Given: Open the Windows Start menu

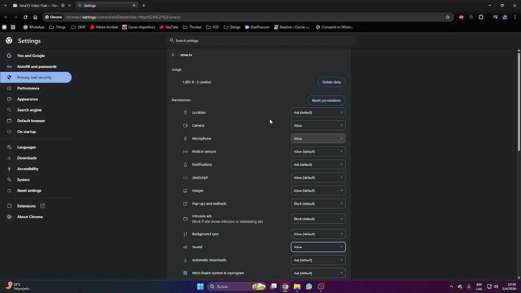Looking at the screenshot, I should pos(200,286).
